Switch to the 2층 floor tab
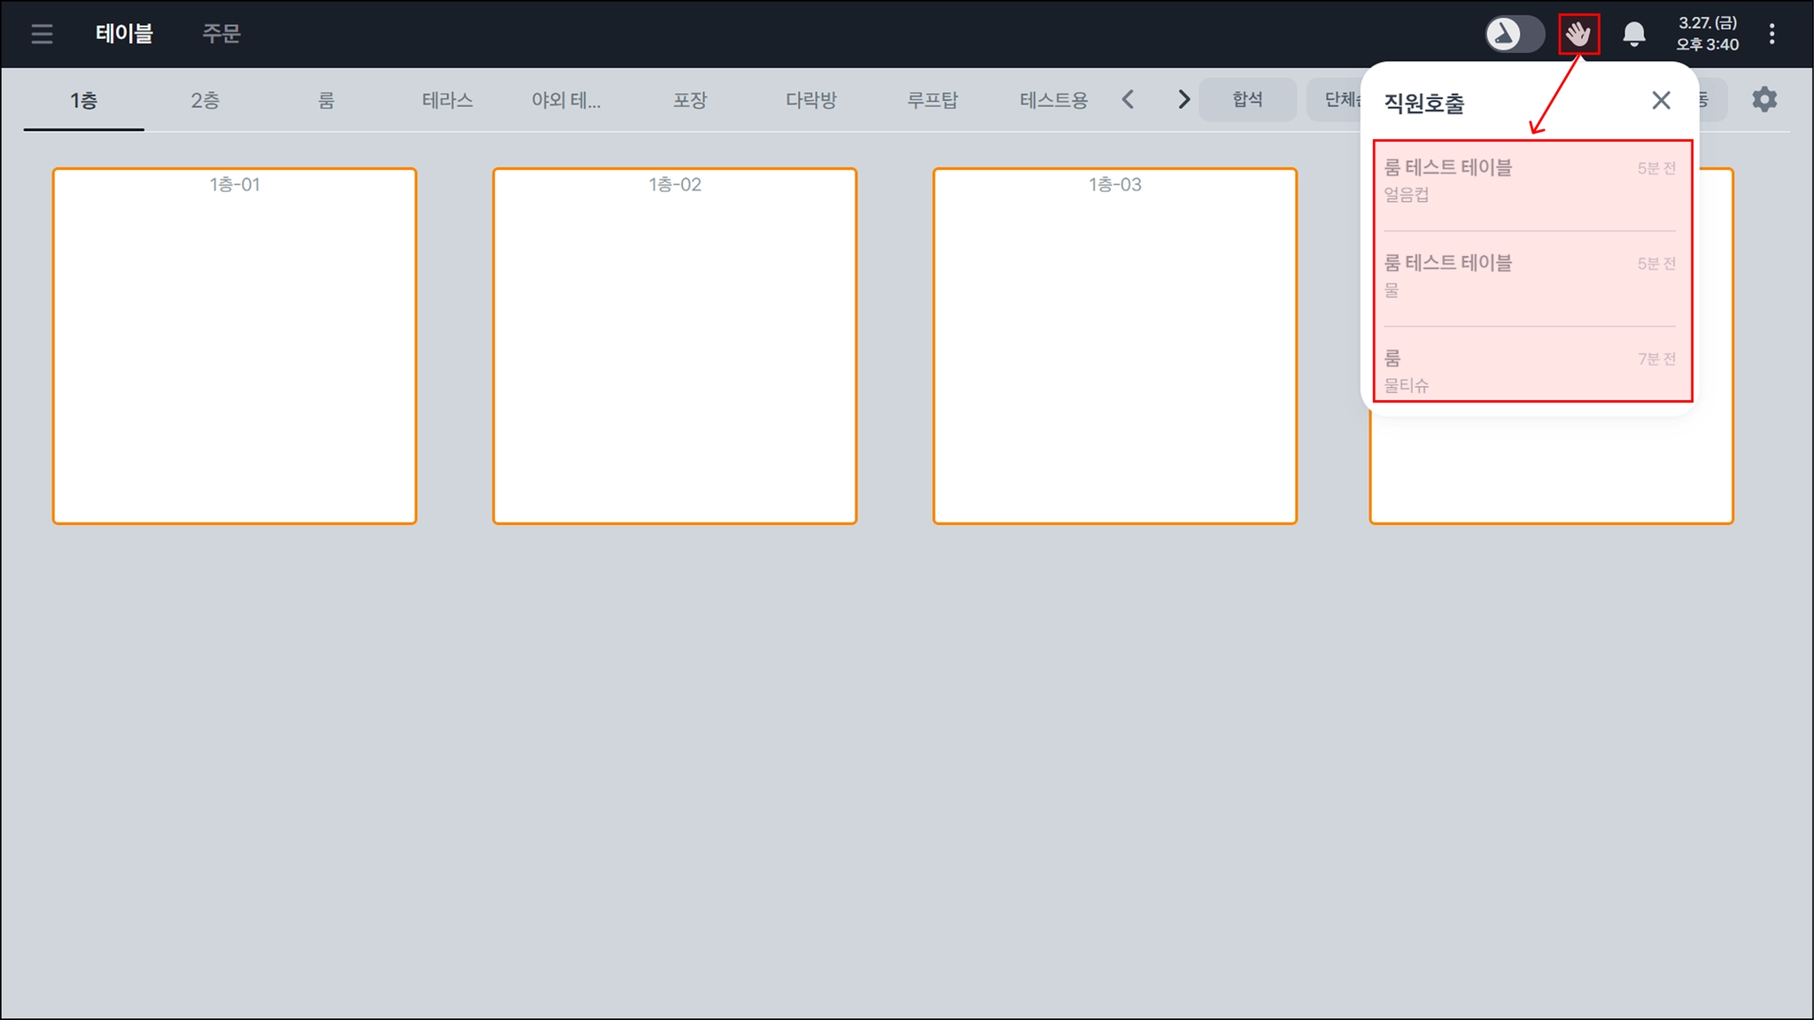 click(205, 100)
